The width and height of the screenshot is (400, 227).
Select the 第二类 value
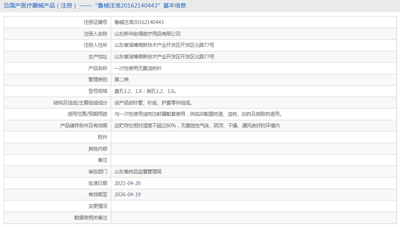pyautogui.click(x=122, y=80)
